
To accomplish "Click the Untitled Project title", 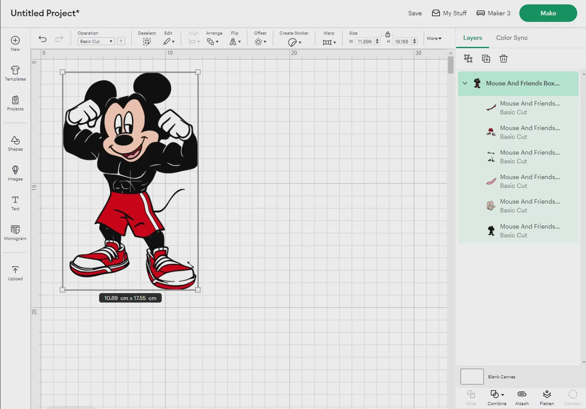I will [x=45, y=13].
